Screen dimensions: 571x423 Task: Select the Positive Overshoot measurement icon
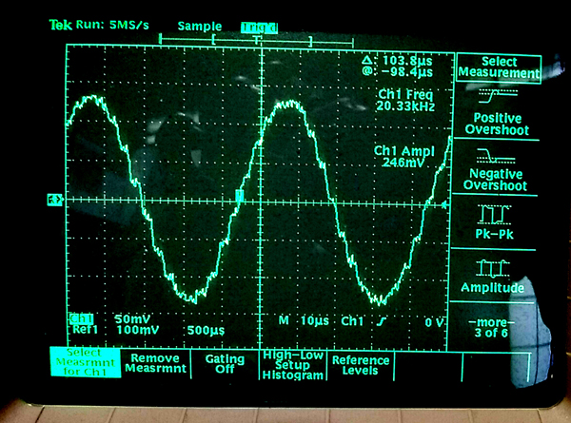pos(498,96)
